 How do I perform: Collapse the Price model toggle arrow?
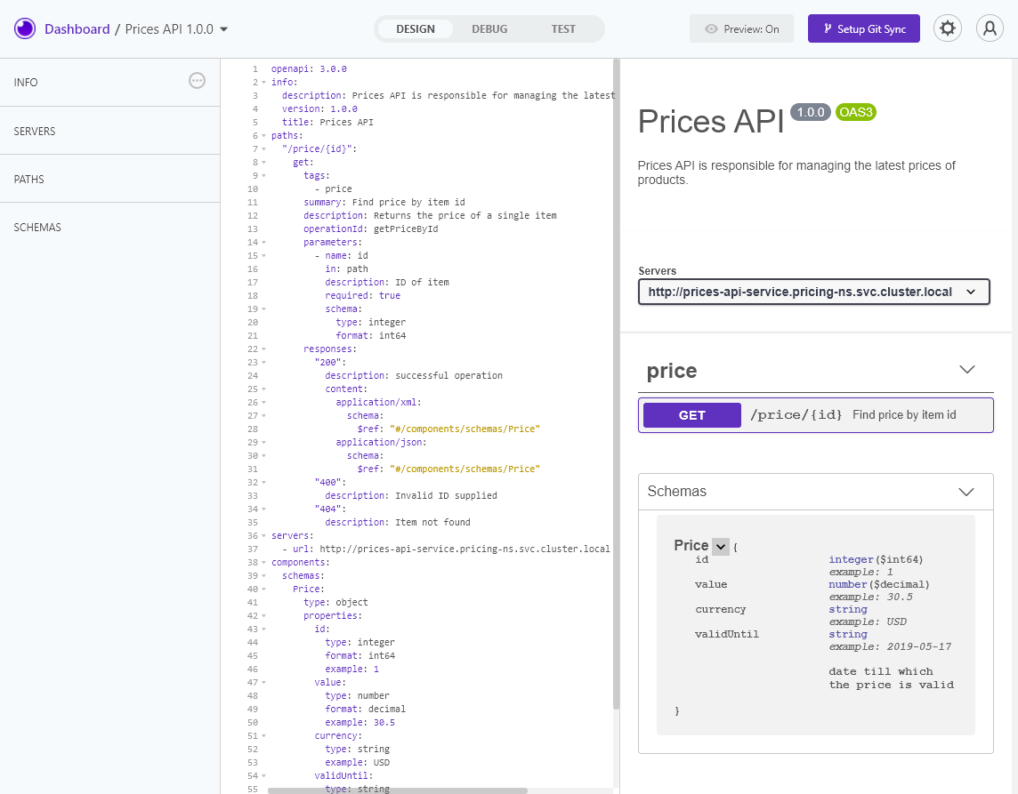(x=721, y=547)
